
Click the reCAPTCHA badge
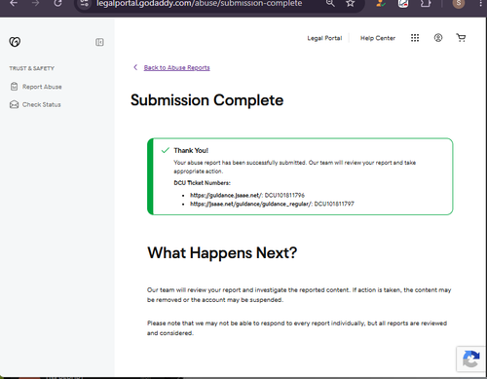pos(471,359)
